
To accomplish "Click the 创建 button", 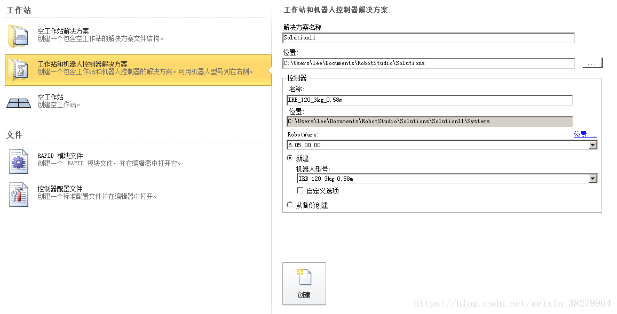I will [304, 284].
